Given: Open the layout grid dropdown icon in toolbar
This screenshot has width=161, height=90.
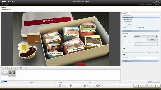Looking at the screenshot, I should point(22,68).
